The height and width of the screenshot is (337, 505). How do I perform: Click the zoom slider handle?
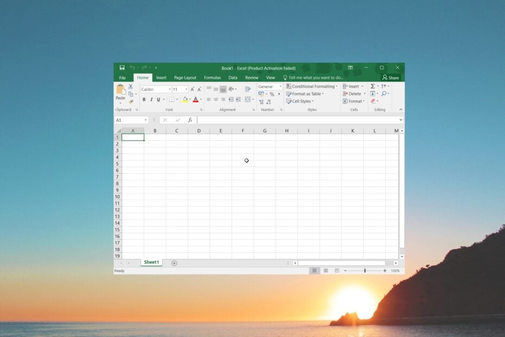point(365,271)
